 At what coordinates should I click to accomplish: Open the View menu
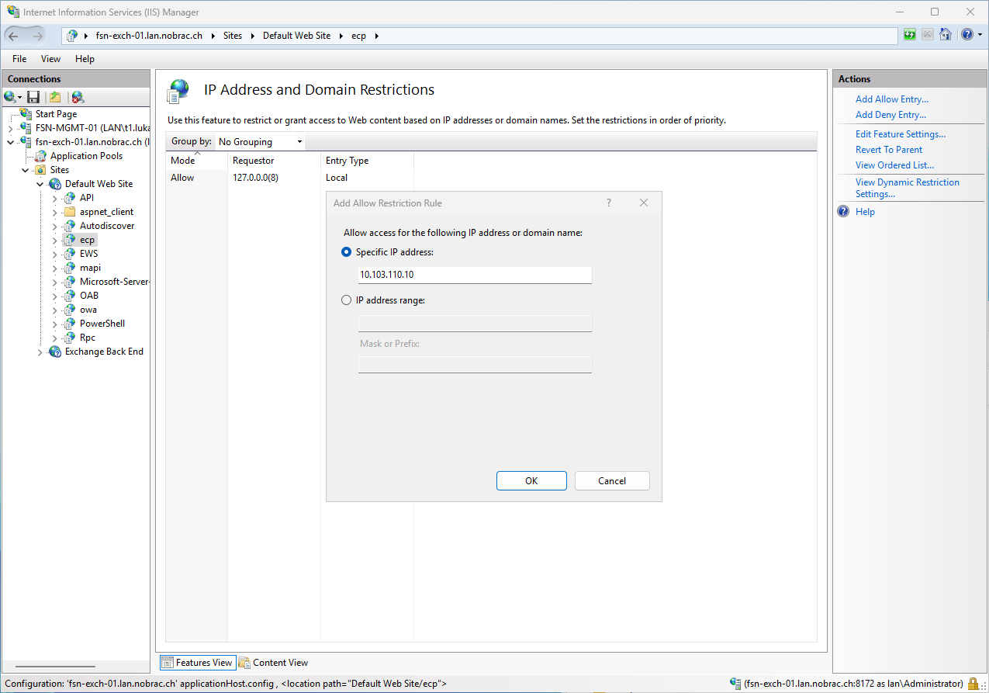[50, 59]
